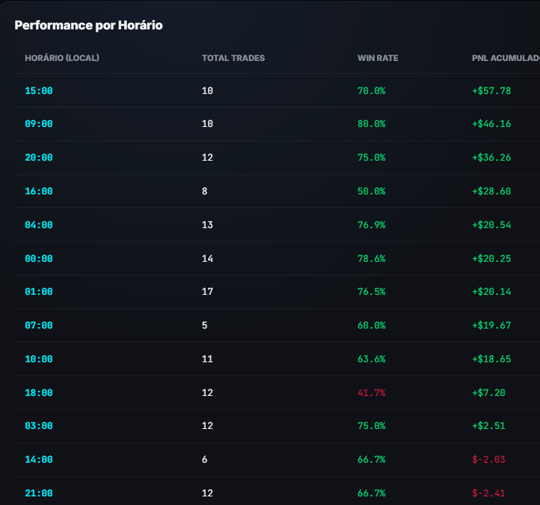The width and height of the screenshot is (540, 505).
Task: Click 75.0% win rate in 20:00 row
Action: pos(371,158)
